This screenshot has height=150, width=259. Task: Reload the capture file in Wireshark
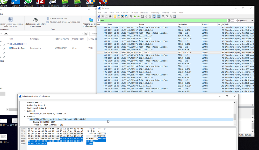[x=126, y=16]
